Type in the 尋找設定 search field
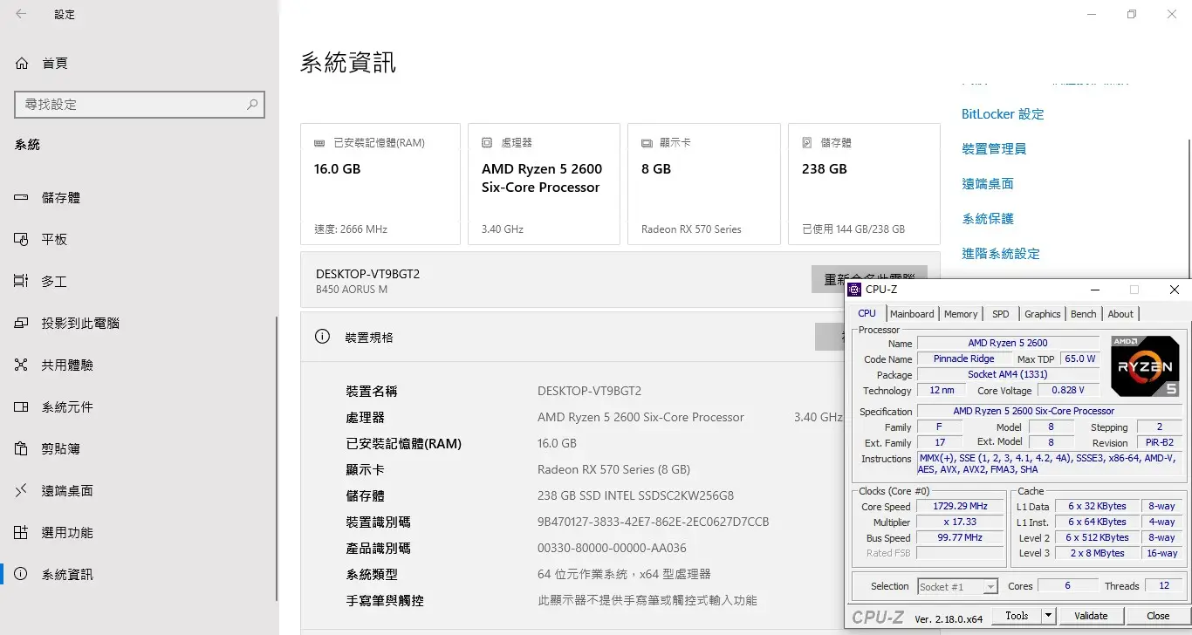This screenshot has height=635, width=1192. tap(131, 104)
